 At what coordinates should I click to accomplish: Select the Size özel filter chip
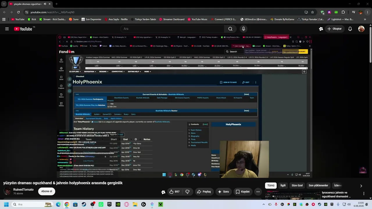[297, 185]
